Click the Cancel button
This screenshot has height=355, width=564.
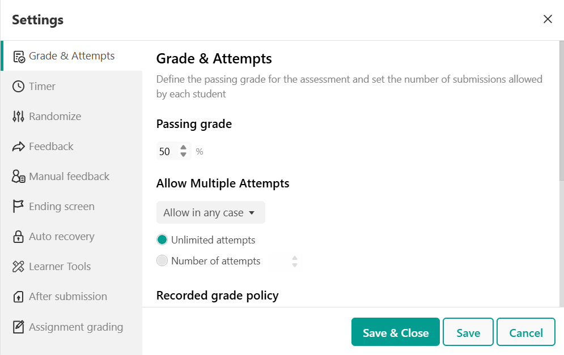[x=526, y=332]
